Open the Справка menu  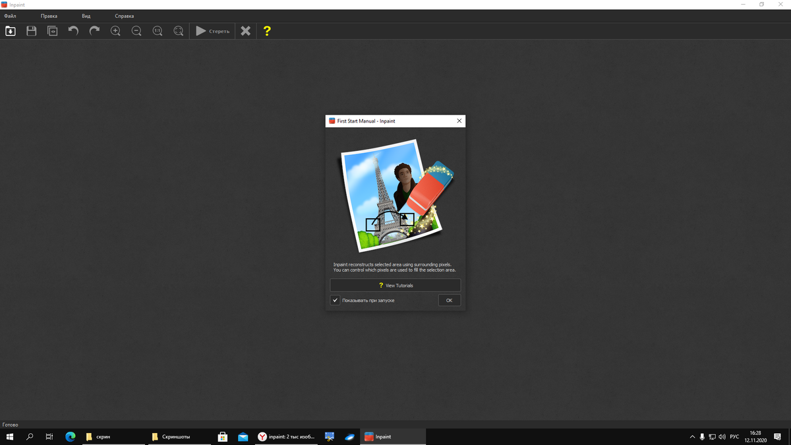click(x=125, y=16)
